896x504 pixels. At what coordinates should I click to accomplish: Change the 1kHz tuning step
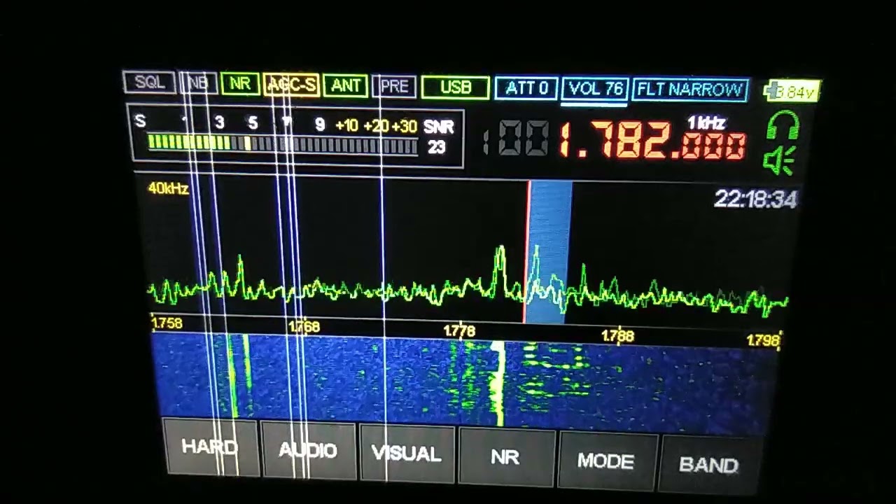point(706,123)
